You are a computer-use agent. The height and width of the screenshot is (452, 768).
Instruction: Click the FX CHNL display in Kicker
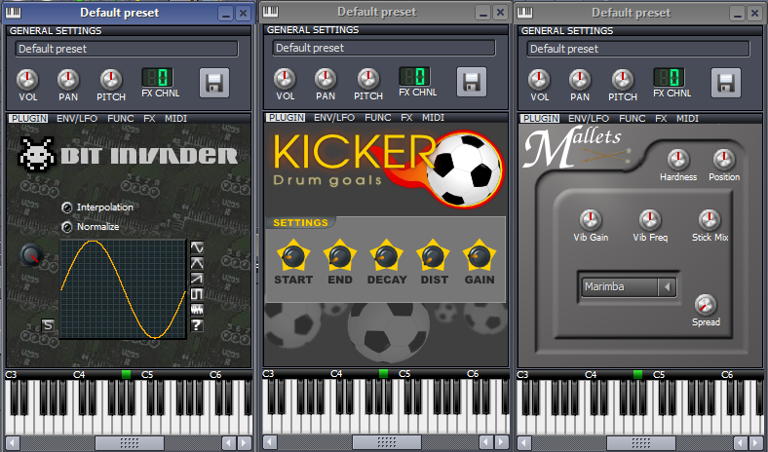pos(414,77)
